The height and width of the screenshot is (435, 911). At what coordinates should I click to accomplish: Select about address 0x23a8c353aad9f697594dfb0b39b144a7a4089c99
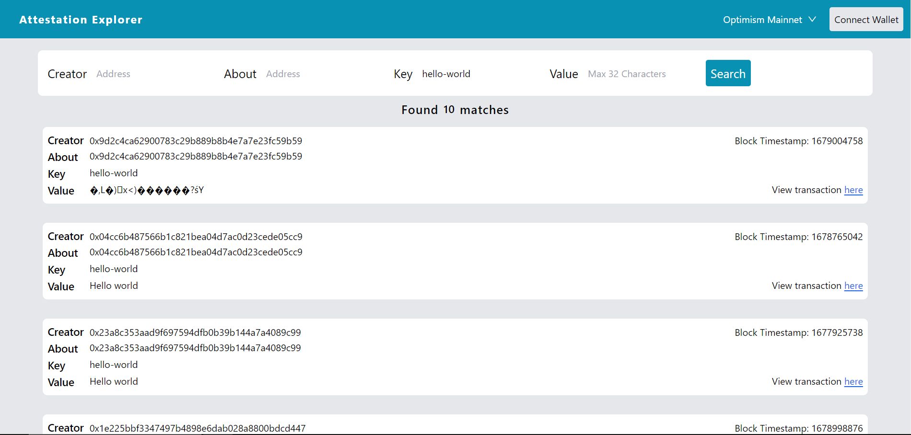click(195, 348)
